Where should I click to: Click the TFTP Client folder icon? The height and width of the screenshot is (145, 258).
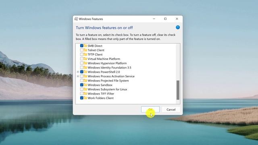[85, 54]
